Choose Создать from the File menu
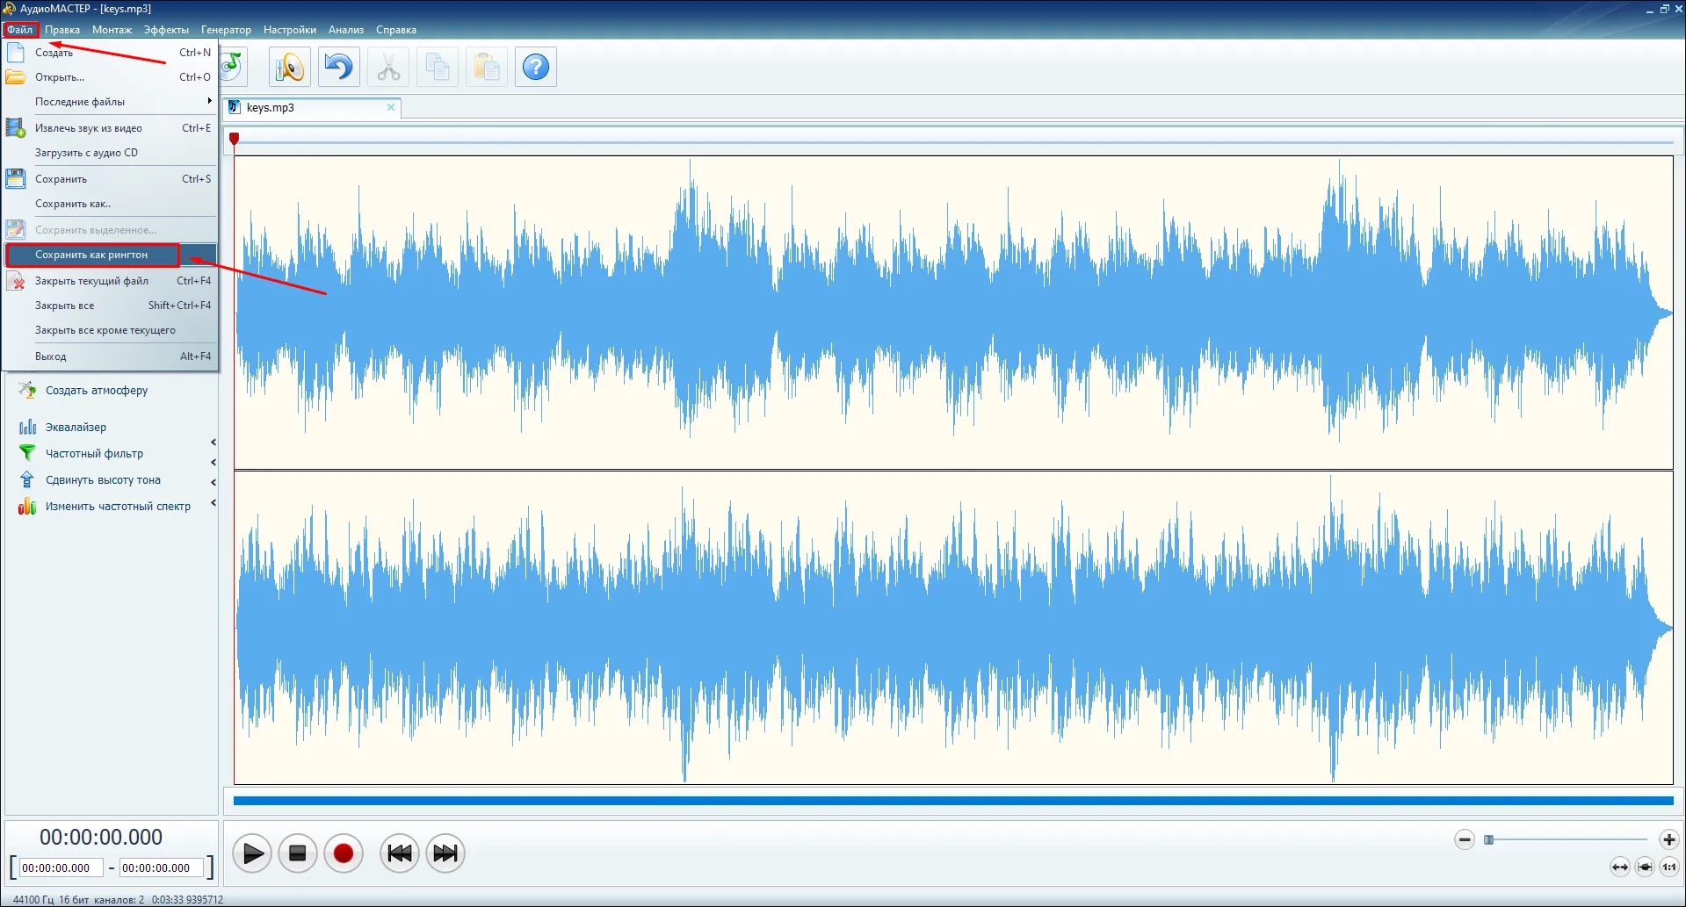Viewport: 1686px width, 907px height. point(110,53)
